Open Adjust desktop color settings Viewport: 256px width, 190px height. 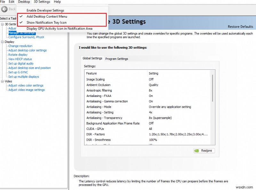pyautogui.click(x=28, y=50)
